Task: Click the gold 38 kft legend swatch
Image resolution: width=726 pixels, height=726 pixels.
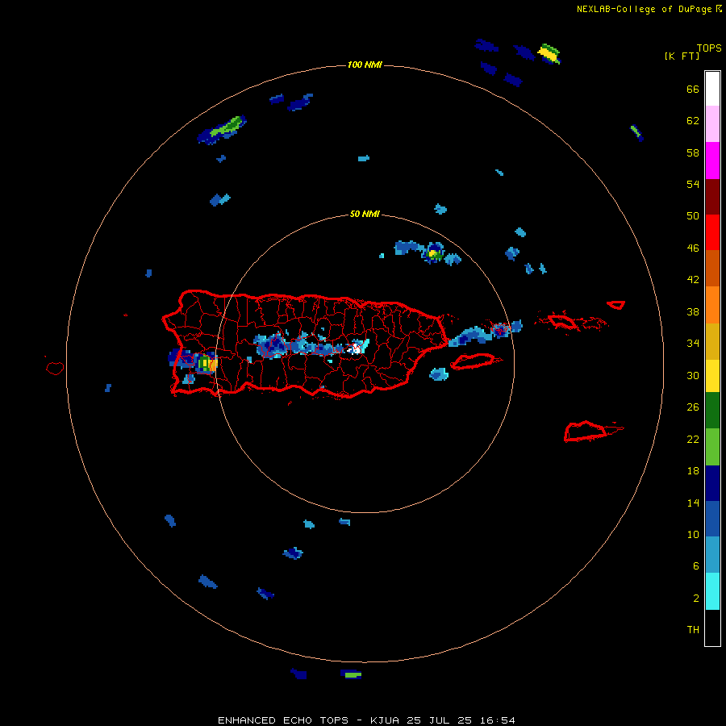Action: (x=712, y=340)
